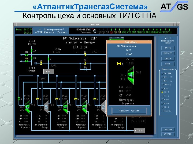Select yellow valve 18 on pipeline

pyautogui.click(x=41, y=63)
